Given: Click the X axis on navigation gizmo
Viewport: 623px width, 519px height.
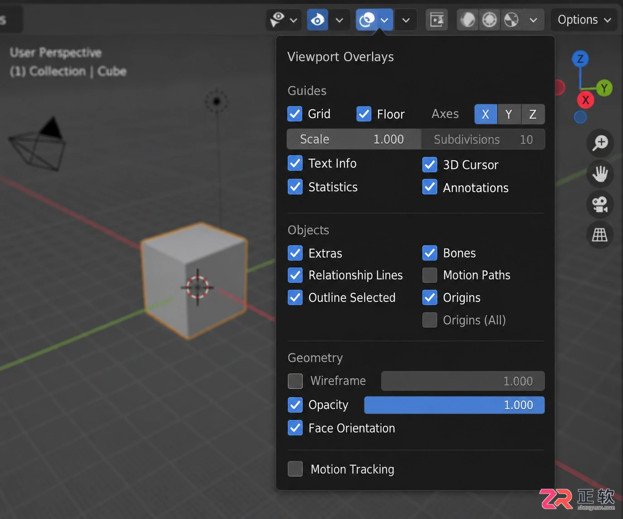Looking at the screenshot, I should pyautogui.click(x=586, y=100).
